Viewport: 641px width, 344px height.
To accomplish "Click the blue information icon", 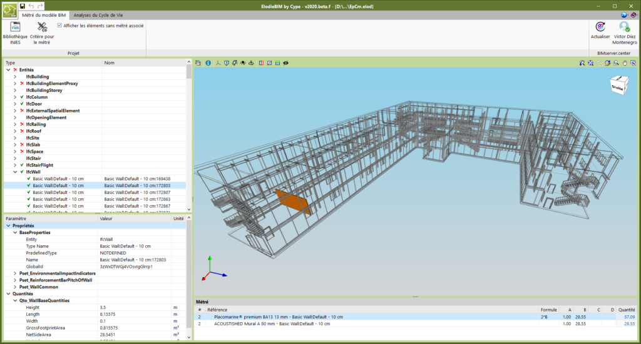I will pos(208,63).
